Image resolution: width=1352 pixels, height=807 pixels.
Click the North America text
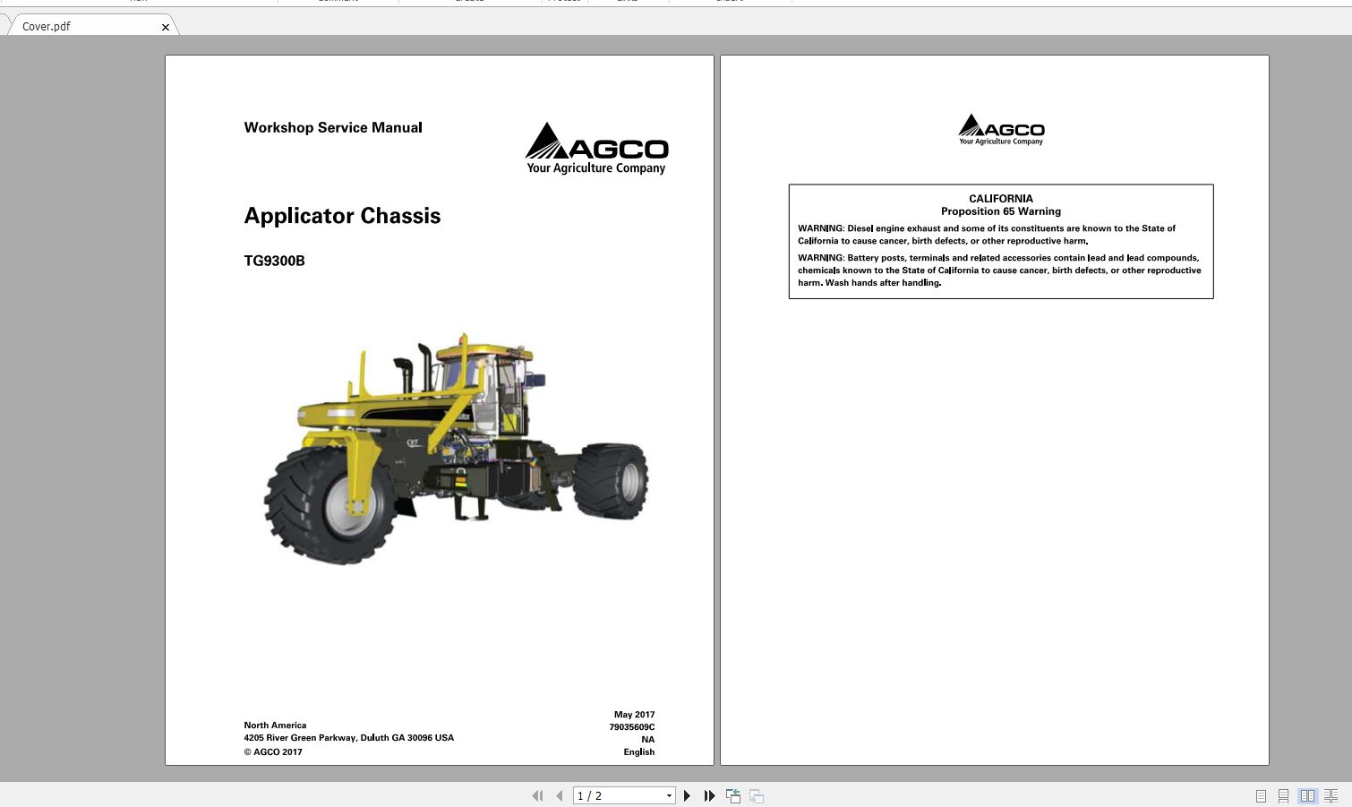(275, 725)
